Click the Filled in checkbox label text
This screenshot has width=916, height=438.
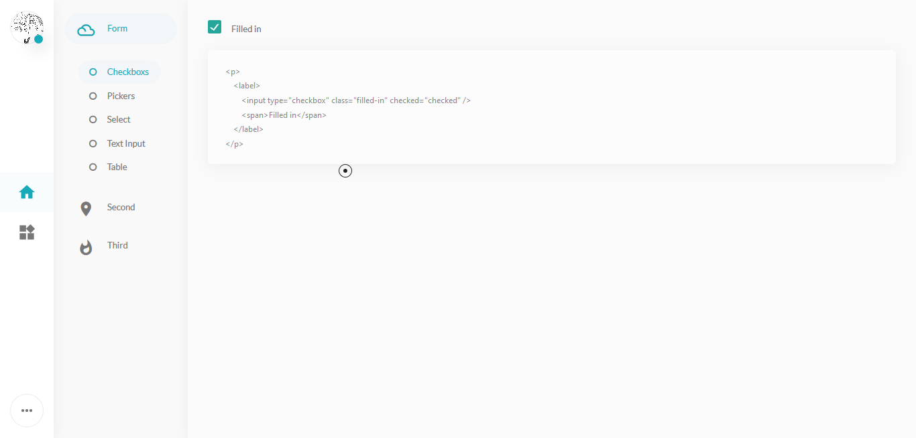pos(246,29)
